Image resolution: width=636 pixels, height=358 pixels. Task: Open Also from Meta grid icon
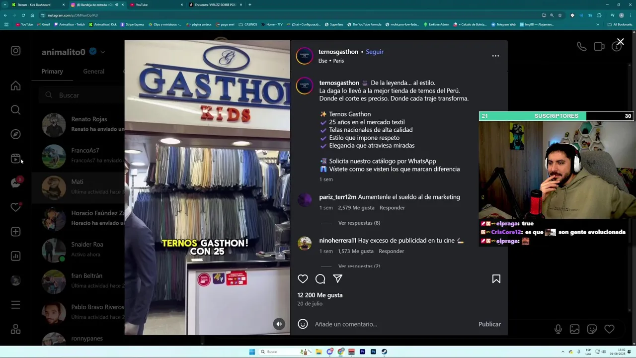pyautogui.click(x=15, y=329)
